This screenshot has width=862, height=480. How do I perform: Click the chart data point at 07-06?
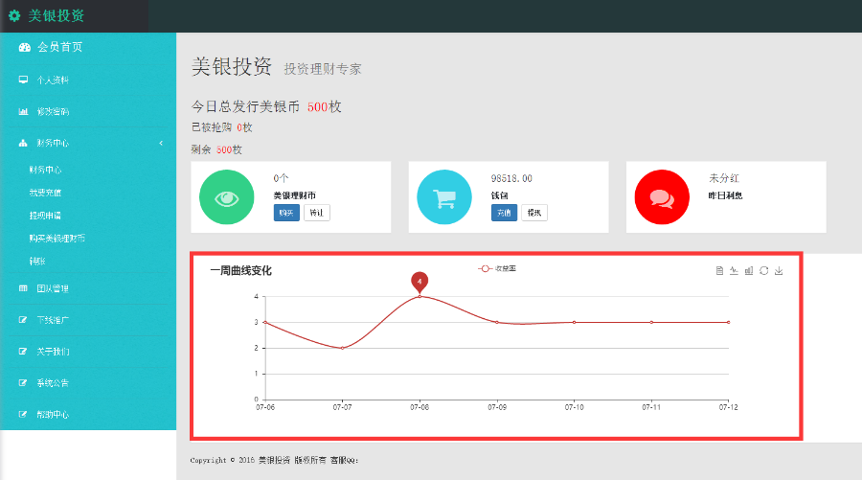265,322
